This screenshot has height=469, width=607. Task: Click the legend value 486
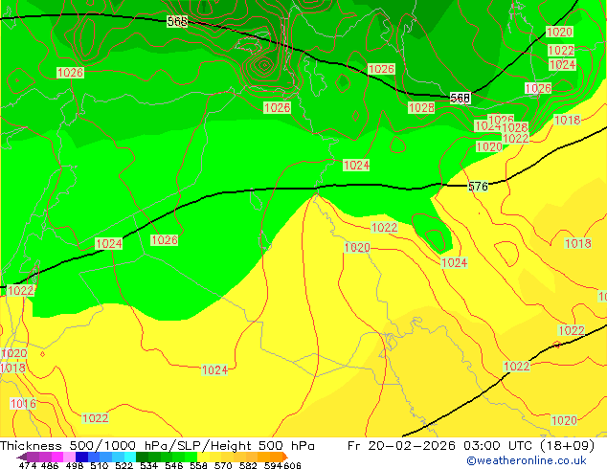click(50, 465)
